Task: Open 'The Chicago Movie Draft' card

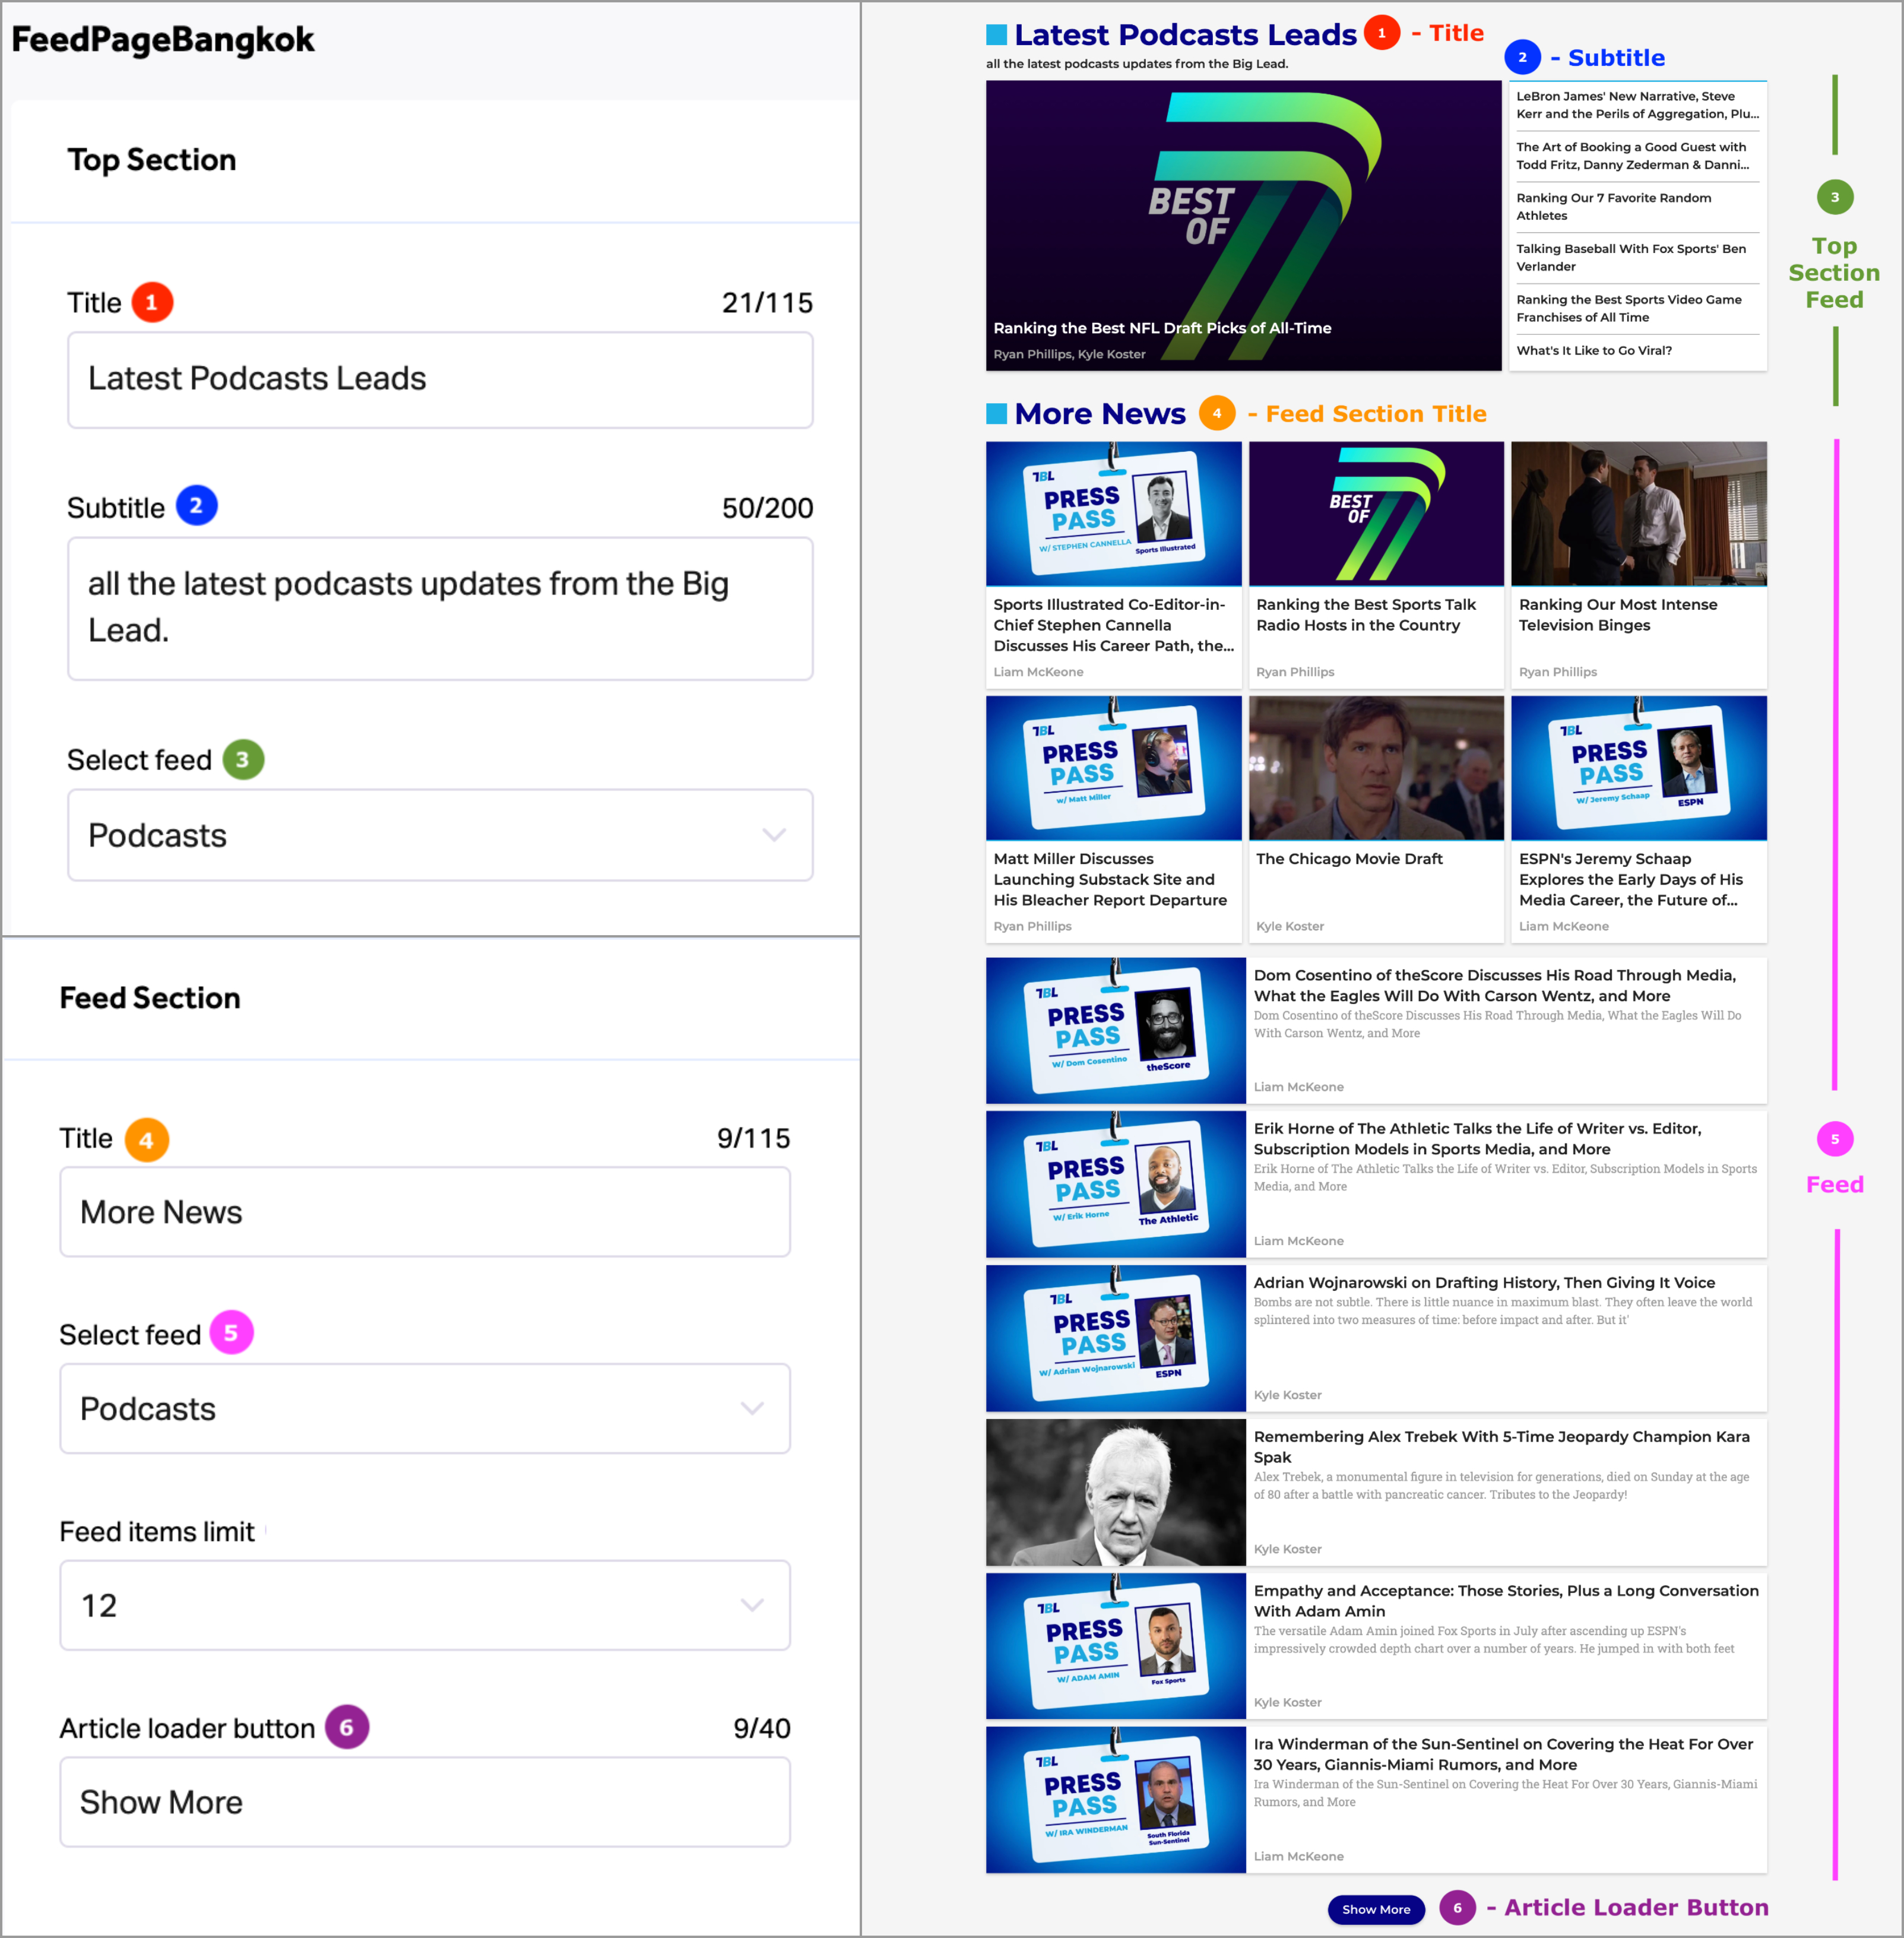Action: 1376,819
